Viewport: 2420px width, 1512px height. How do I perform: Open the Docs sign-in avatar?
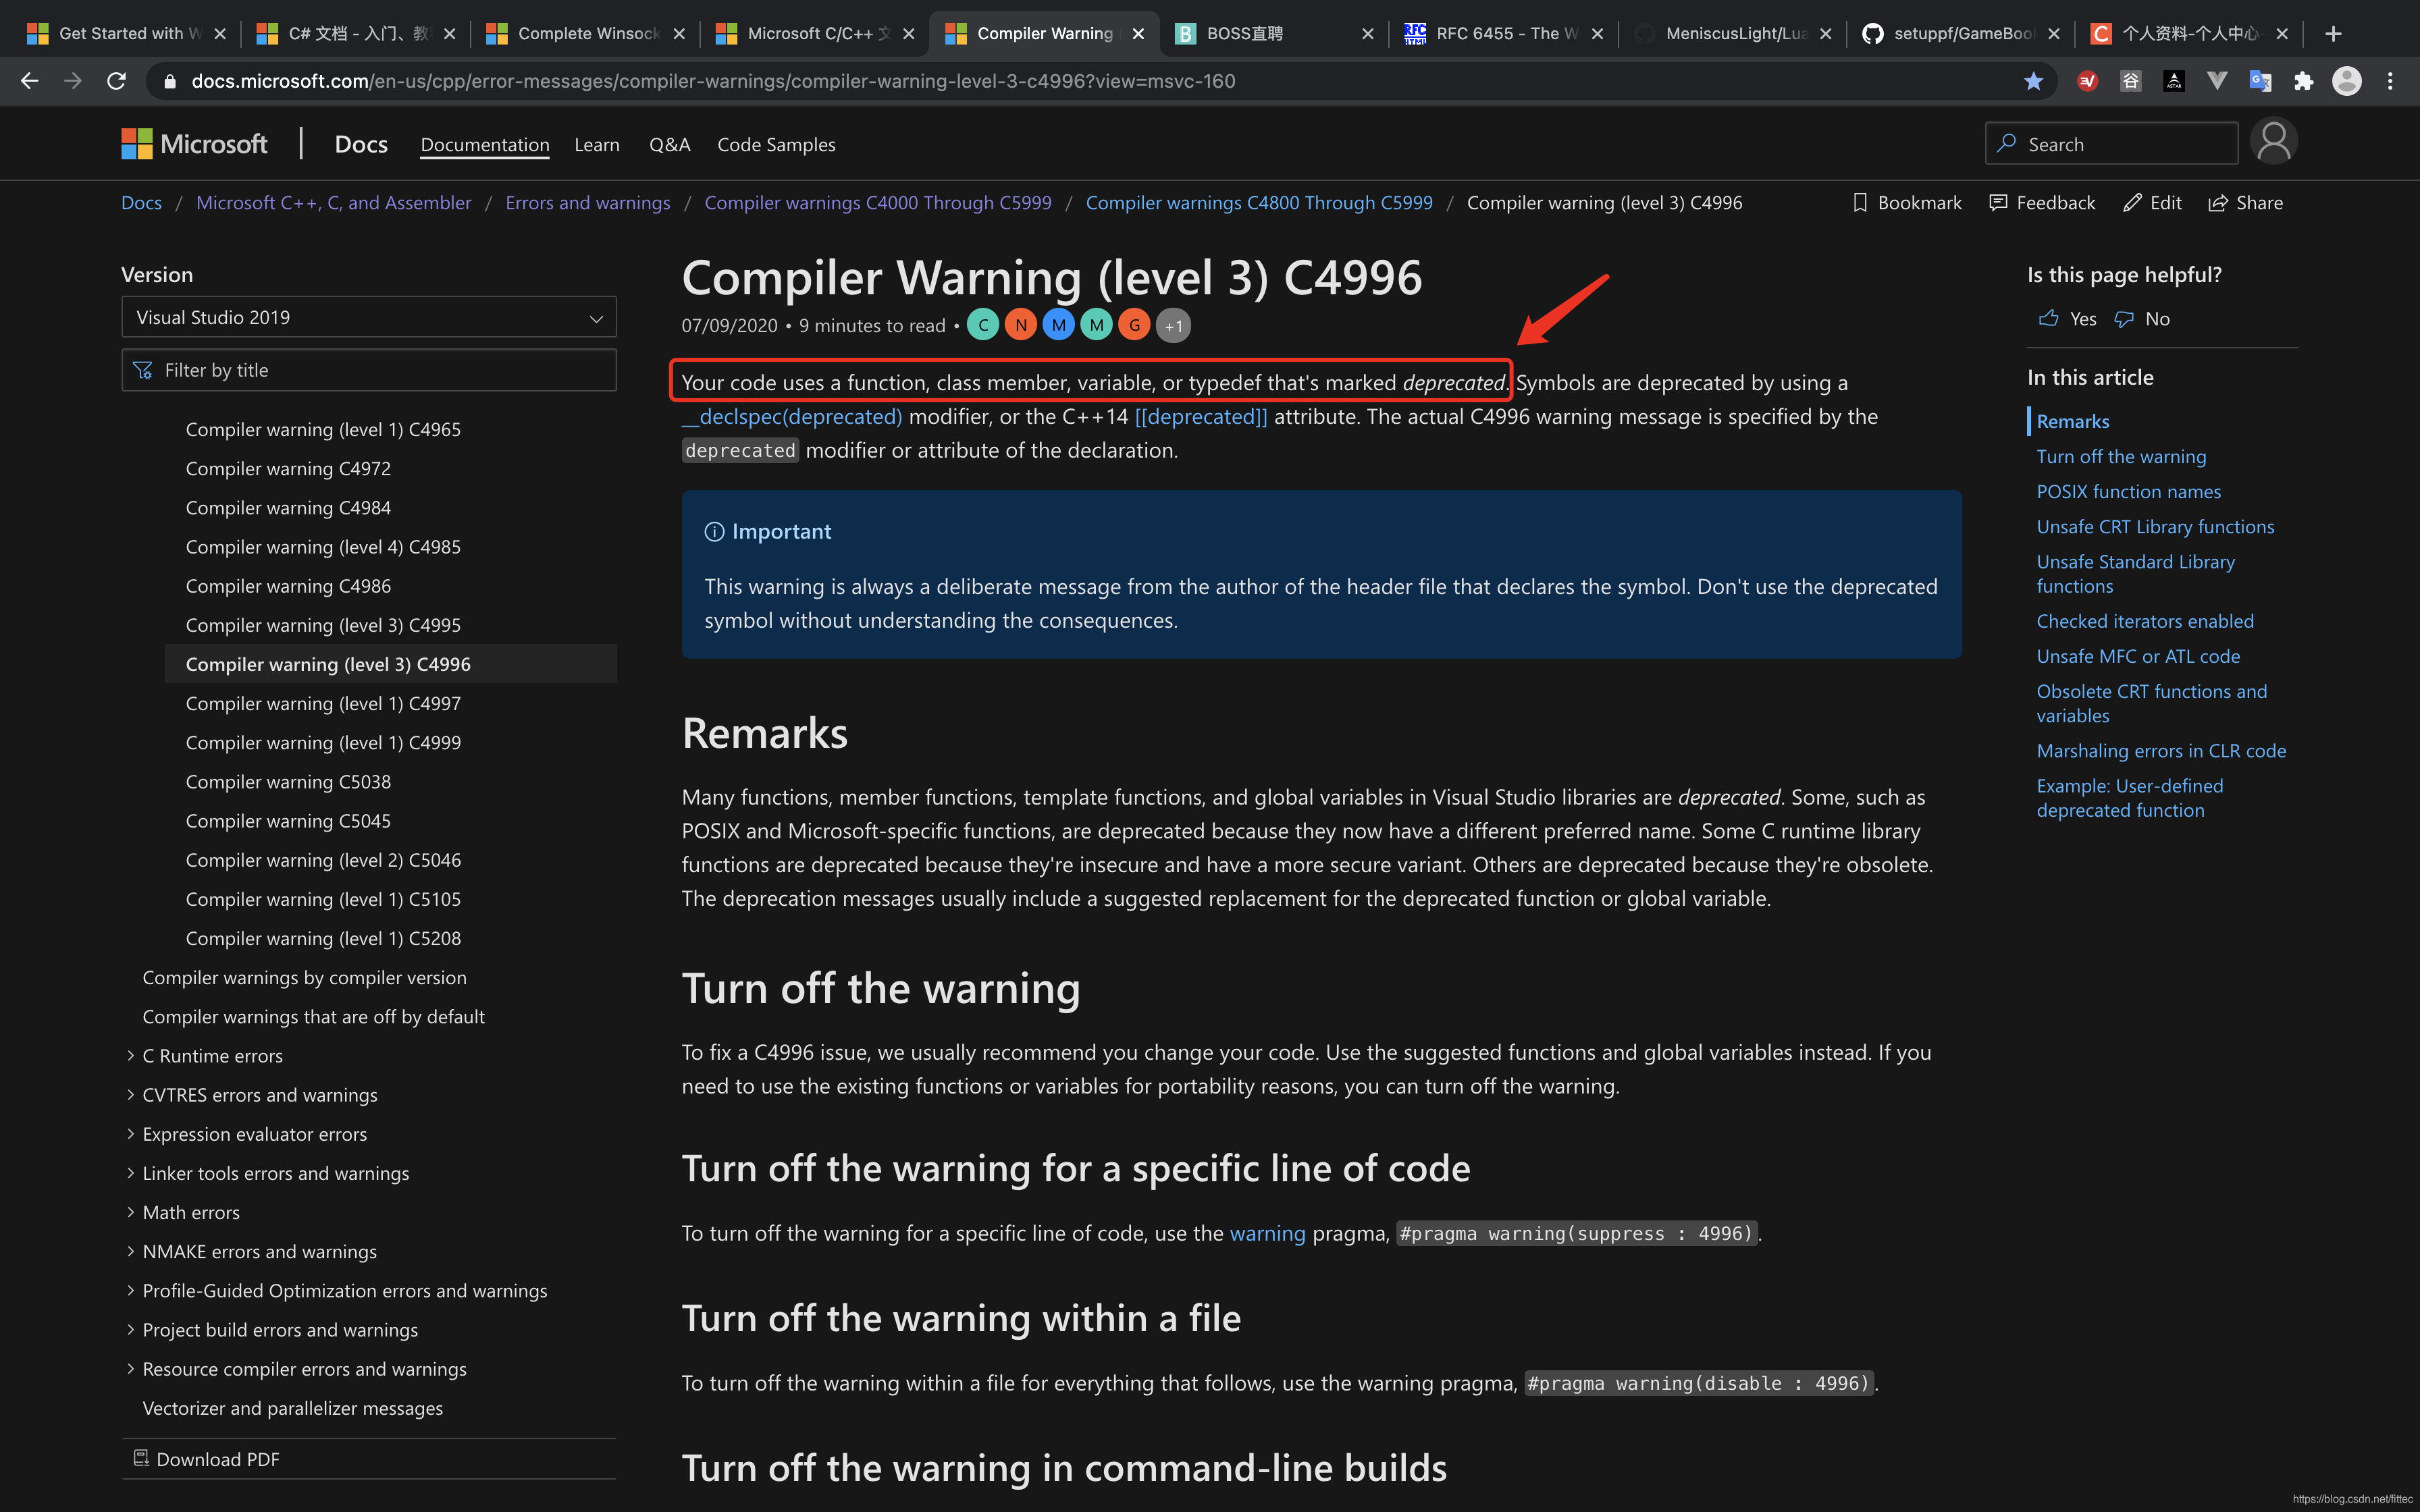pos(2273,141)
